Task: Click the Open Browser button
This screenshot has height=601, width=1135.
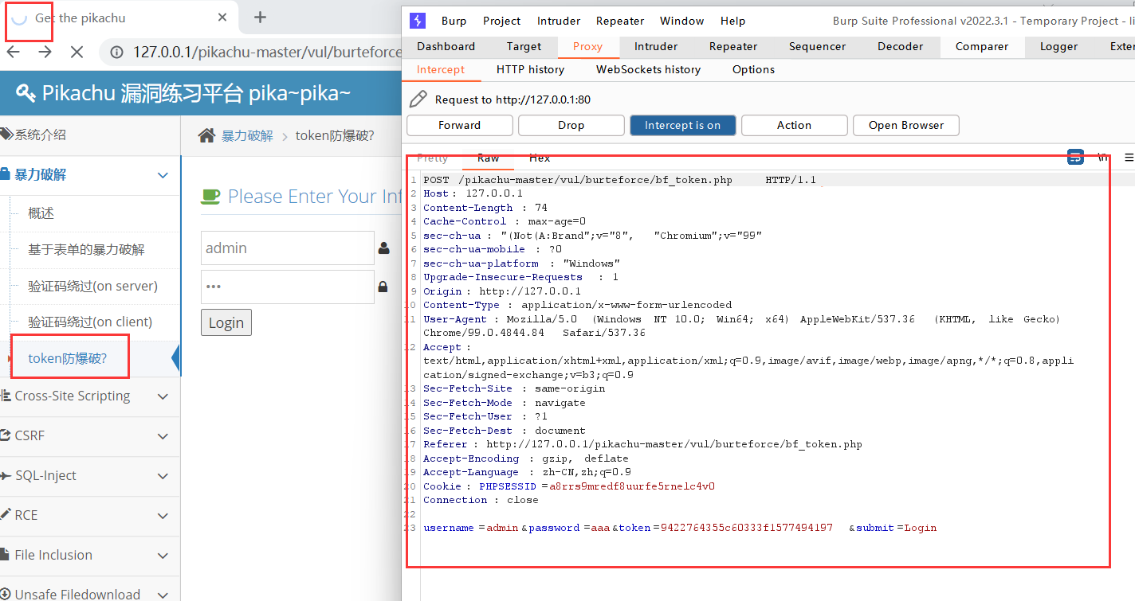Action: 906,125
